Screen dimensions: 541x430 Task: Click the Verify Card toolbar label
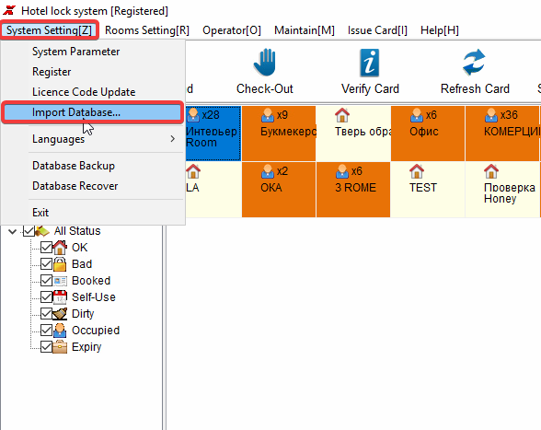[370, 88]
